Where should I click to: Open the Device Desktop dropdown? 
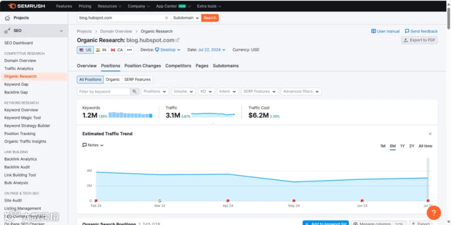(x=168, y=50)
